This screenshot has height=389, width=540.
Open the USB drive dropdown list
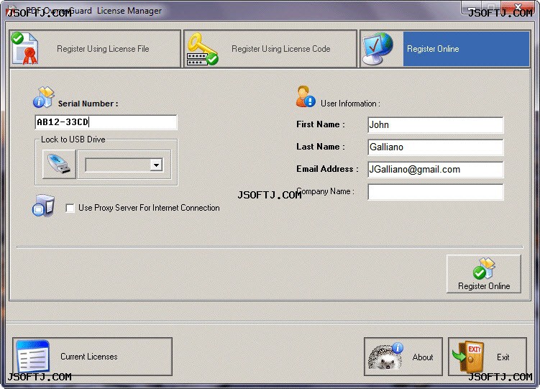(156, 165)
